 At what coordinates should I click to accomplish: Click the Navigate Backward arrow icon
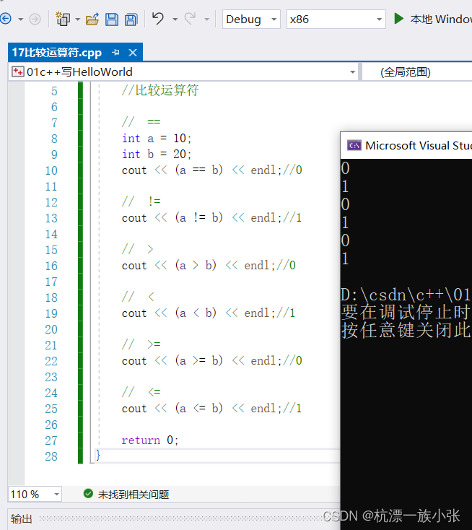[5, 19]
